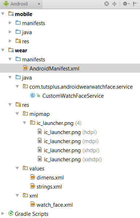
Task: Collapse the mobile module
Action: tap(3, 14)
